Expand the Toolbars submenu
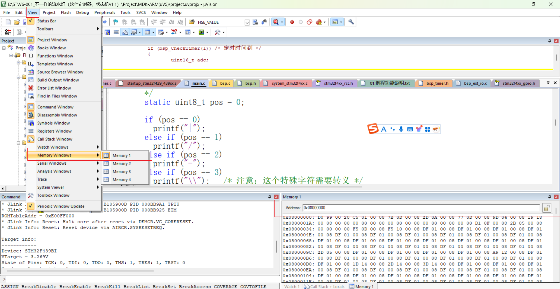 (64, 29)
